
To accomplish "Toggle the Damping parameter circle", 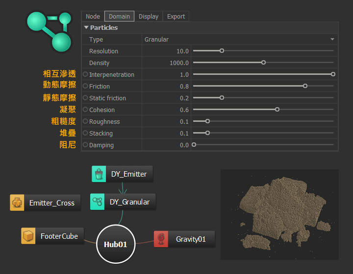I will coord(85,145).
